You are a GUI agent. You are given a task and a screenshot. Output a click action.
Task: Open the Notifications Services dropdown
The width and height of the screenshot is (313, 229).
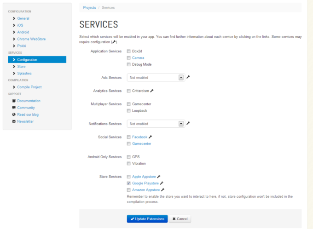[156, 124]
